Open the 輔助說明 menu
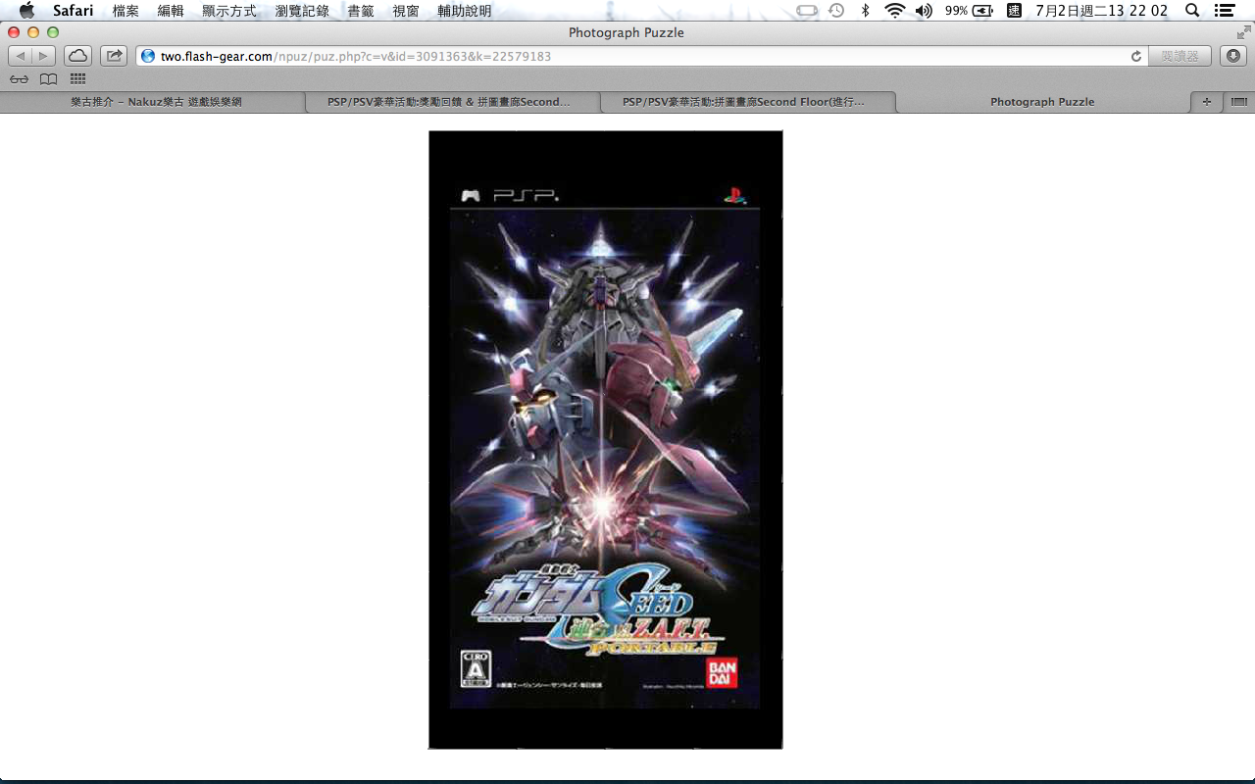1255x784 pixels. (465, 11)
